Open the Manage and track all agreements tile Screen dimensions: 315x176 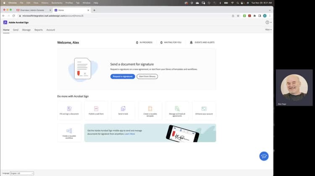coord(177,111)
